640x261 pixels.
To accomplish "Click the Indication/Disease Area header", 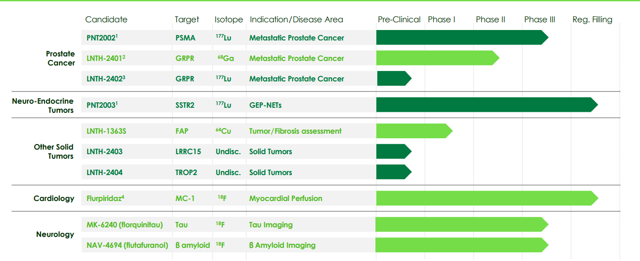I will click(x=296, y=20).
